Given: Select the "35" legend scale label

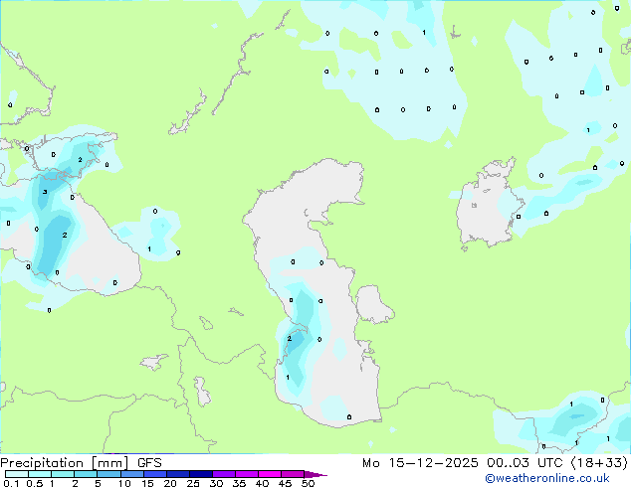Looking at the screenshot, I should (239, 483).
